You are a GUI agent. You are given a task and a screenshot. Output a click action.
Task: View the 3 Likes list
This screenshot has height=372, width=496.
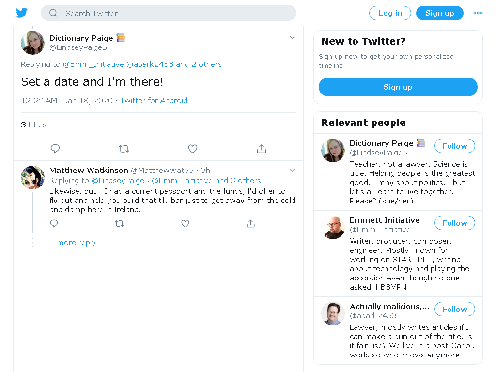pyautogui.click(x=33, y=124)
